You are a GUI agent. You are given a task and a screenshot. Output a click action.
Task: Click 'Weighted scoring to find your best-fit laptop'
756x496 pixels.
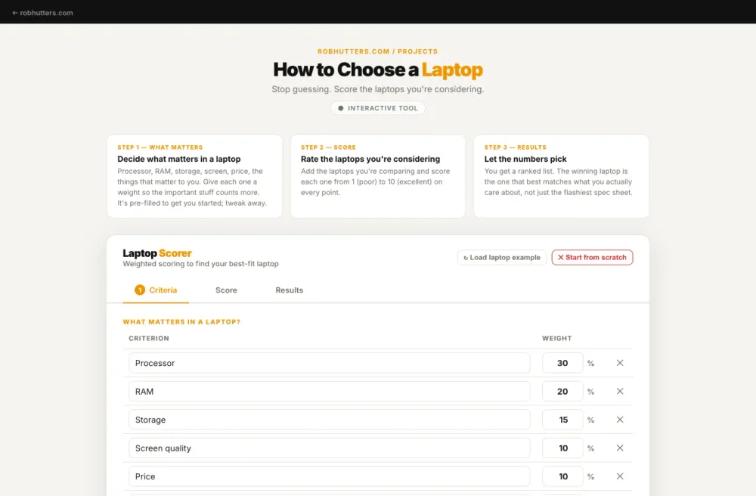pyautogui.click(x=200, y=264)
